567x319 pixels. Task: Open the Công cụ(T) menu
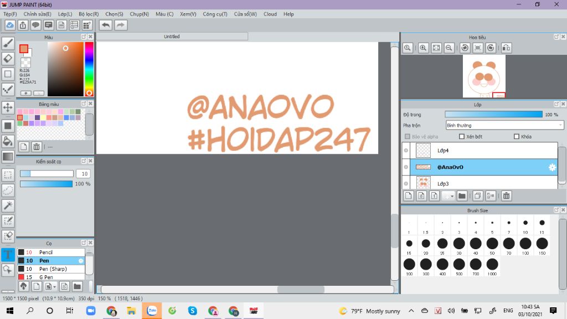(215, 14)
